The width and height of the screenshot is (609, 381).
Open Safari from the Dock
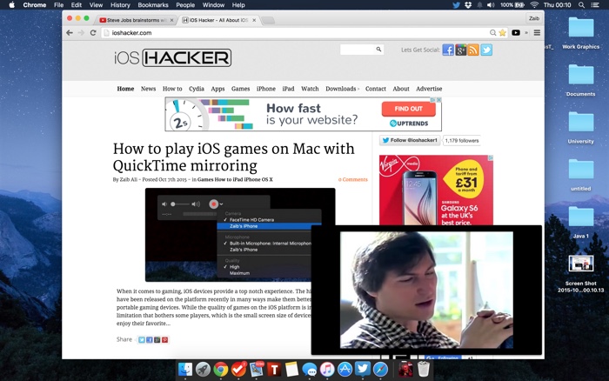click(380, 370)
